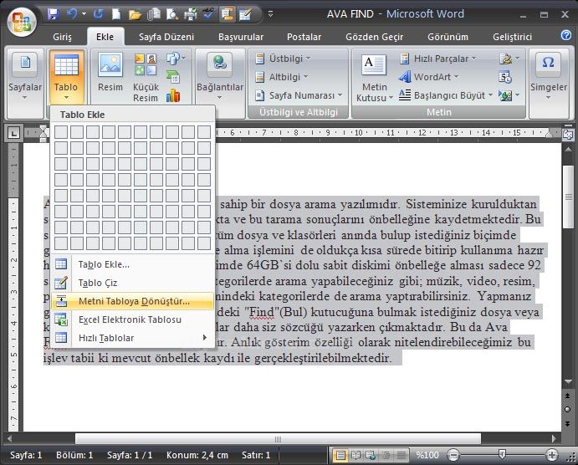Click previous page double-arrow button
The width and height of the screenshot is (578, 465).
tap(568, 396)
